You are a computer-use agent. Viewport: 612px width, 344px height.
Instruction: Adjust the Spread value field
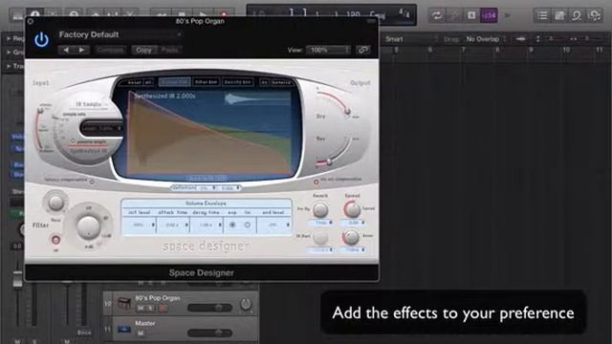coord(353,223)
